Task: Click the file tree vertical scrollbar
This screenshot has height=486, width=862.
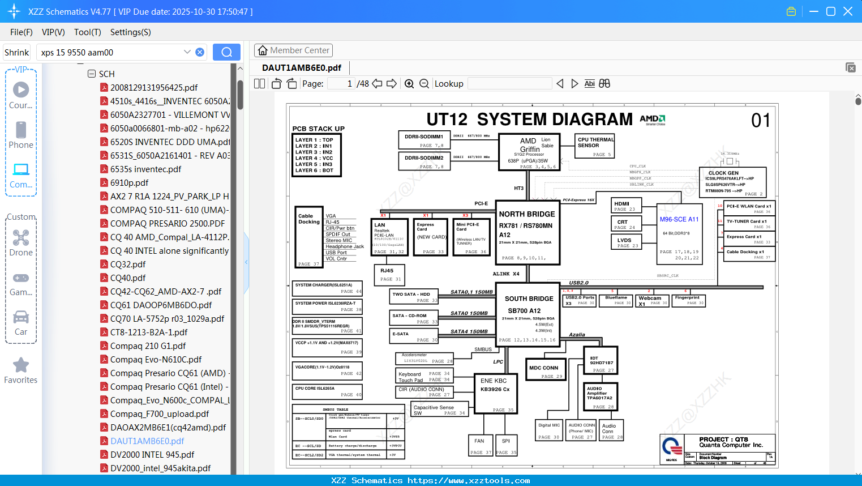Action: click(x=240, y=95)
